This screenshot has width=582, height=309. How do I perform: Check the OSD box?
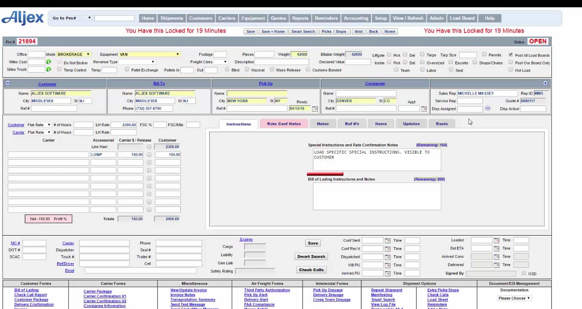click(x=524, y=273)
